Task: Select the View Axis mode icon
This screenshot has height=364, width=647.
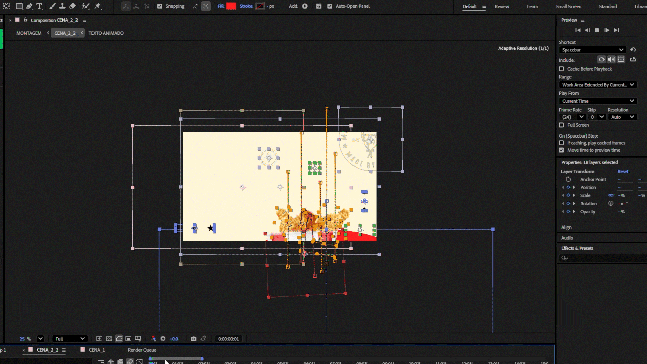Action: tap(147, 6)
